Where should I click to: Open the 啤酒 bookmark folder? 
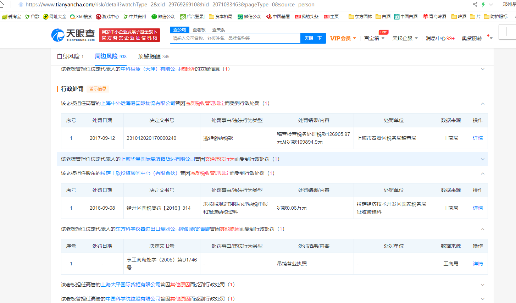(x=459, y=17)
